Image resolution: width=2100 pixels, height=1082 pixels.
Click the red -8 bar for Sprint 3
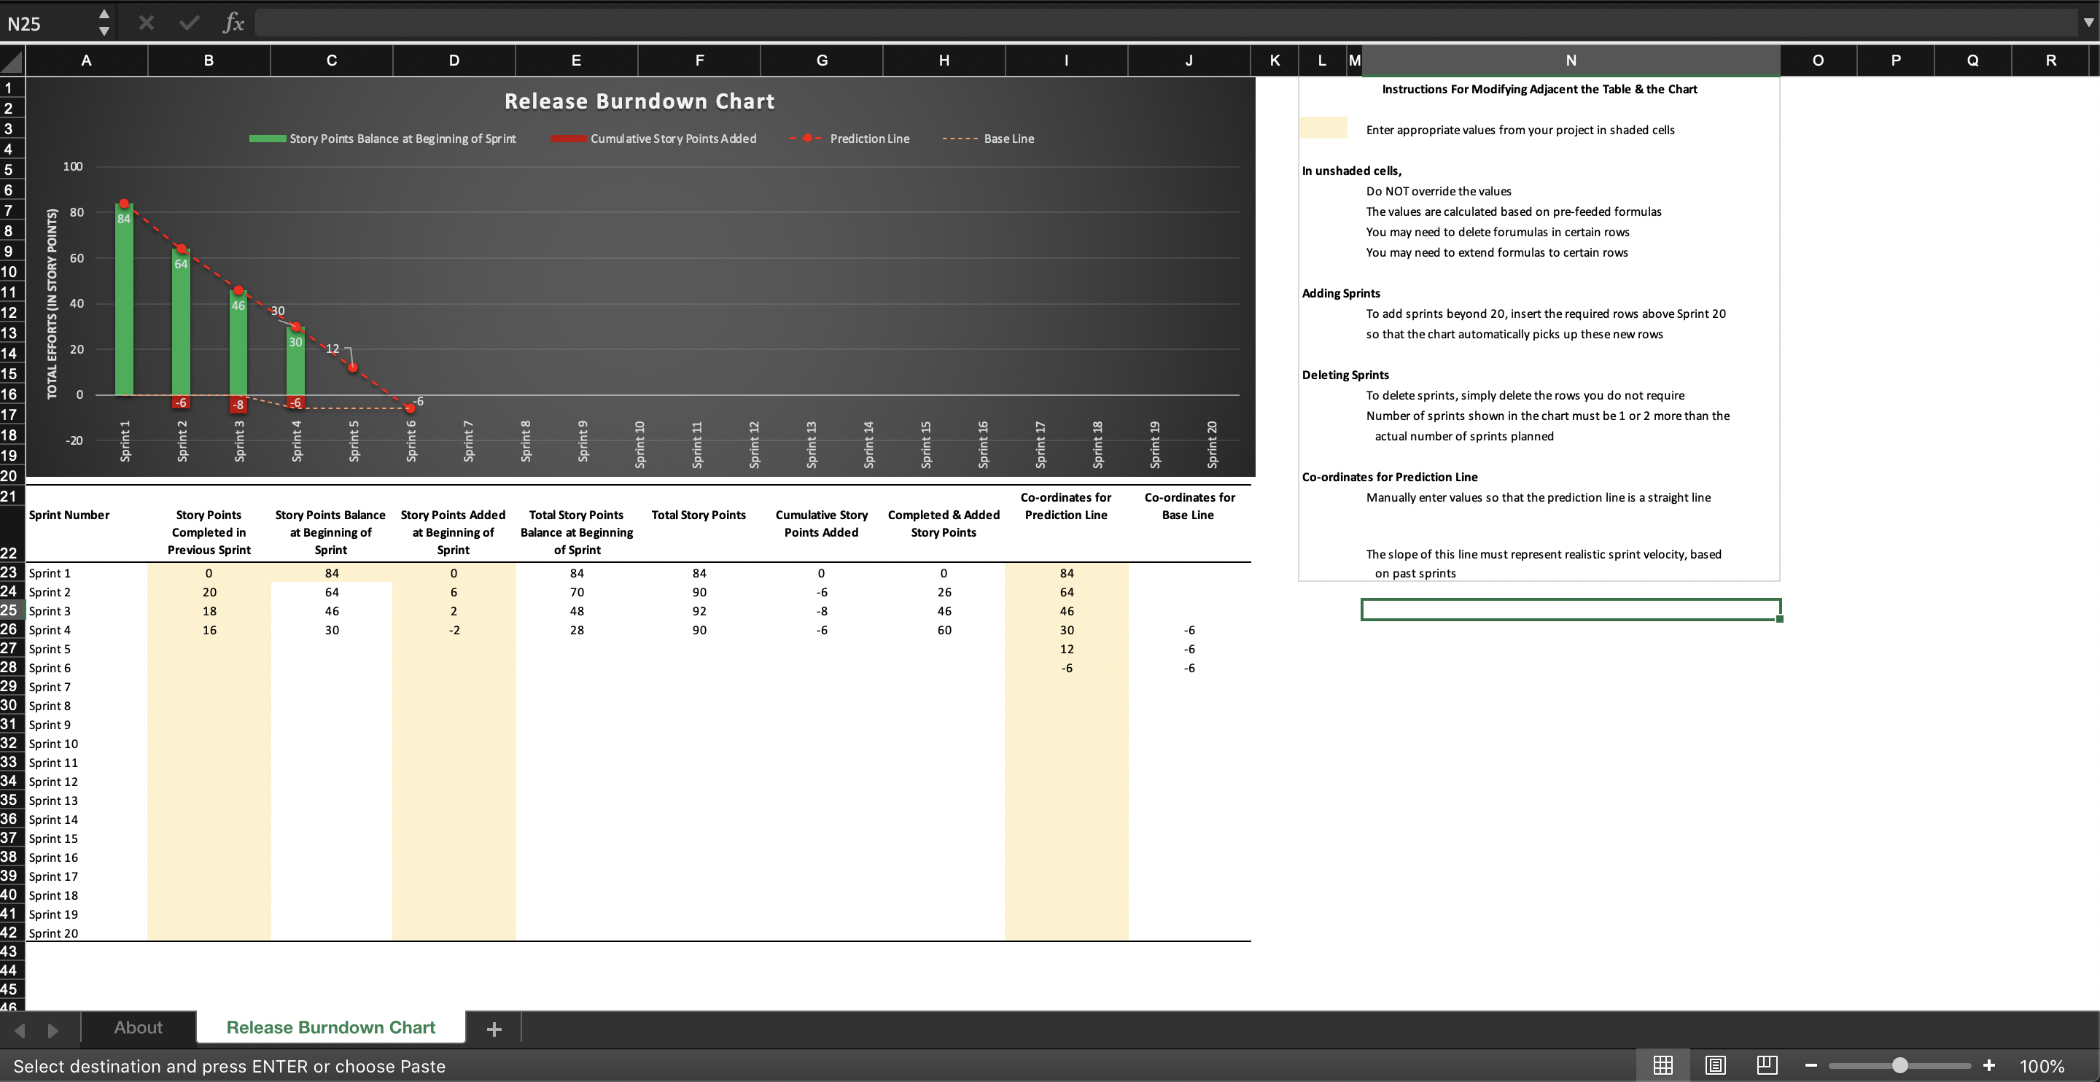(x=238, y=404)
